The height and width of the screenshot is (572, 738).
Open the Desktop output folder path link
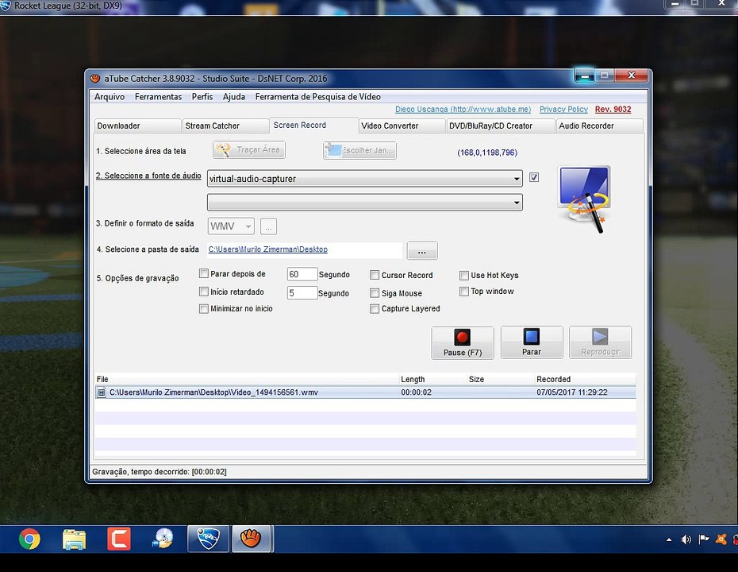(267, 249)
